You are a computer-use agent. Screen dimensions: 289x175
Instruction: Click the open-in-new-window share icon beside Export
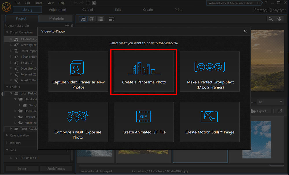[x=279, y=111]
